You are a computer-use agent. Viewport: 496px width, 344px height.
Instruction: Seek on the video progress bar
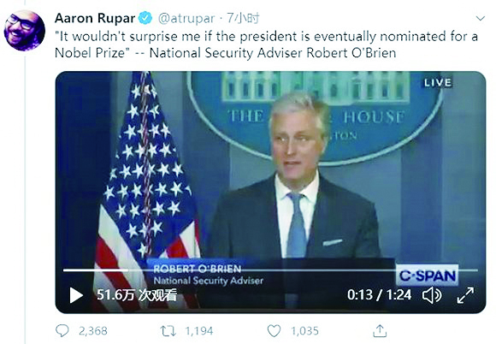click(x=270, y=270)
